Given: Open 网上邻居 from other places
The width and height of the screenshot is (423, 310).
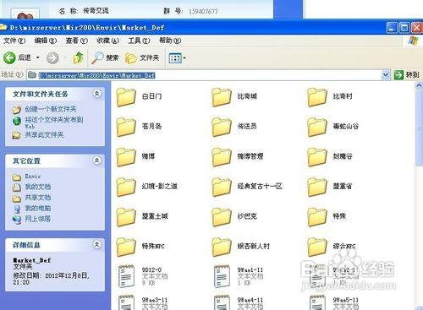Looking at the screenshot, I should tap(38, 219).
